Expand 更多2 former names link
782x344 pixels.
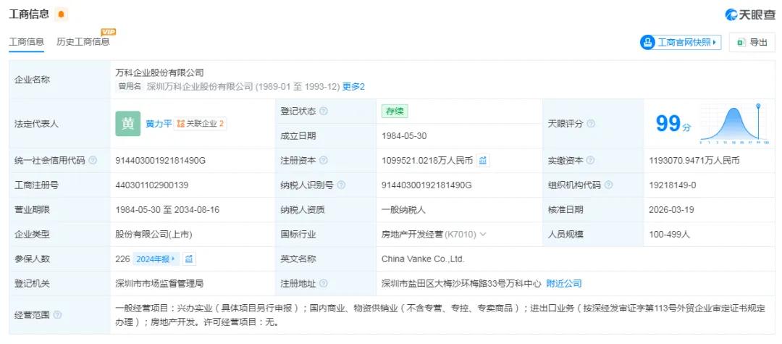tap(353, 87)
